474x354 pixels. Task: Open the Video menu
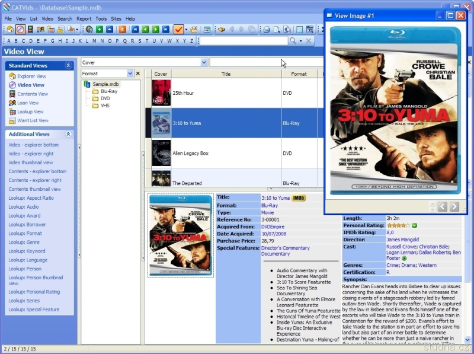47,19
